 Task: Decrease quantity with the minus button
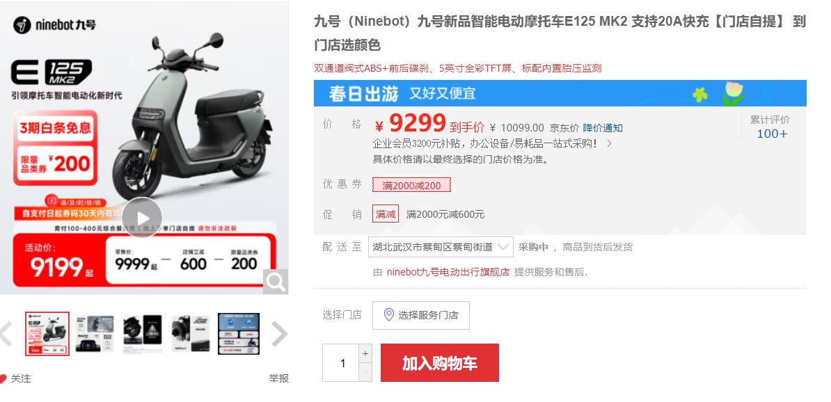click(365, 372)
